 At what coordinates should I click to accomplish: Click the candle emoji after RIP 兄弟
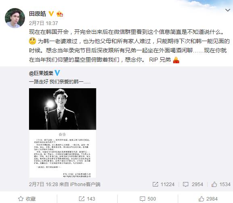[x=176, y=60]
